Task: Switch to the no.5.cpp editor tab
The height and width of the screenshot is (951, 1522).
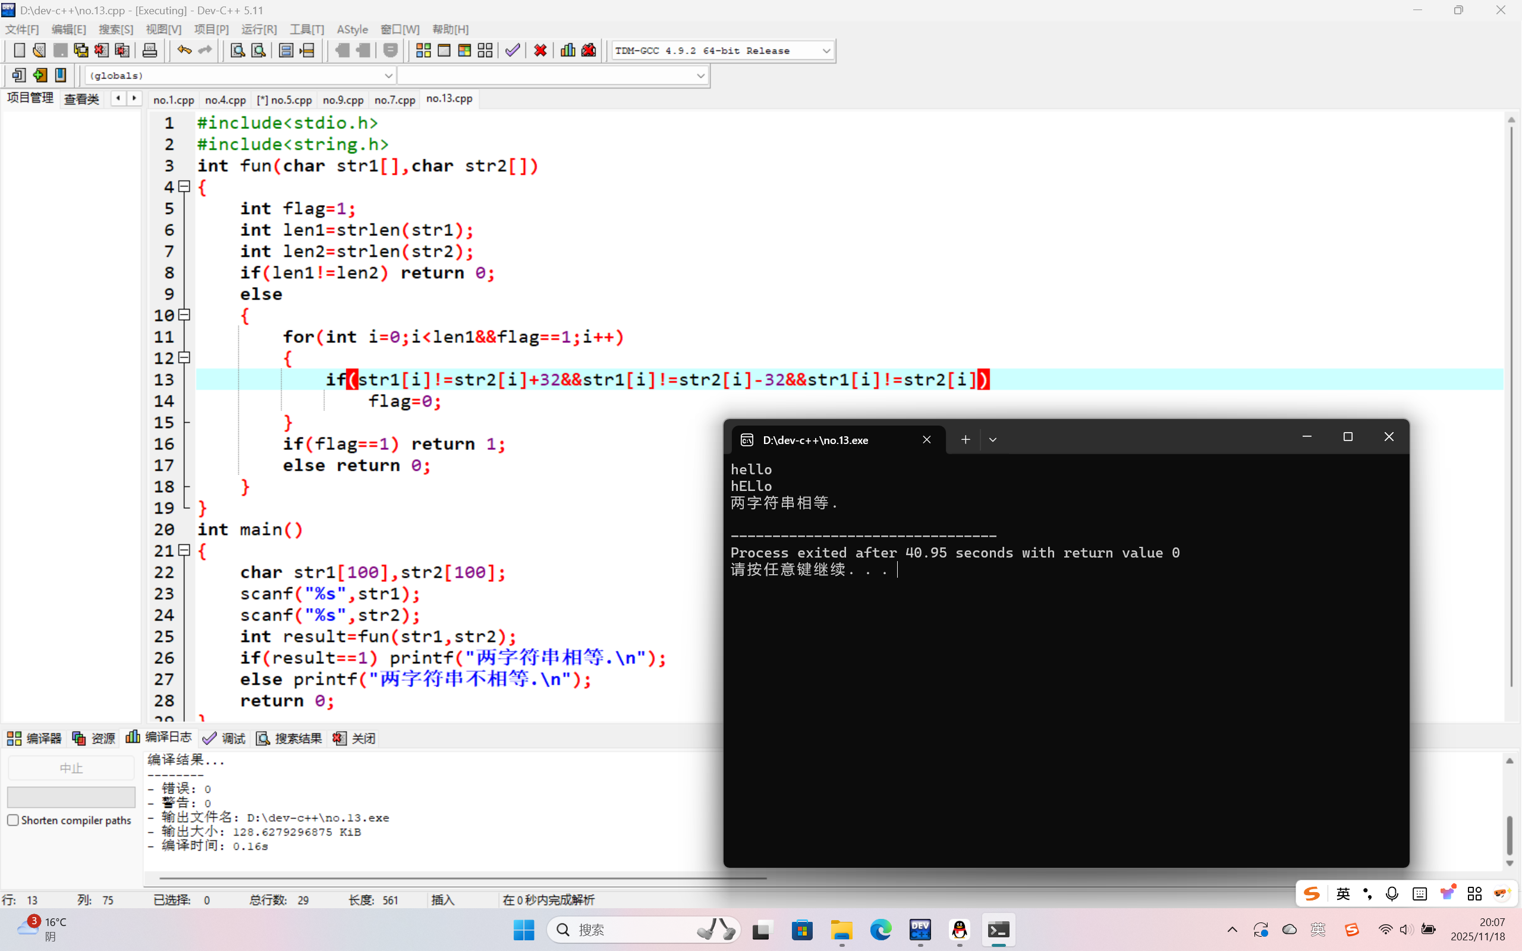Action: pyautogui.click(x=284, y=99)
